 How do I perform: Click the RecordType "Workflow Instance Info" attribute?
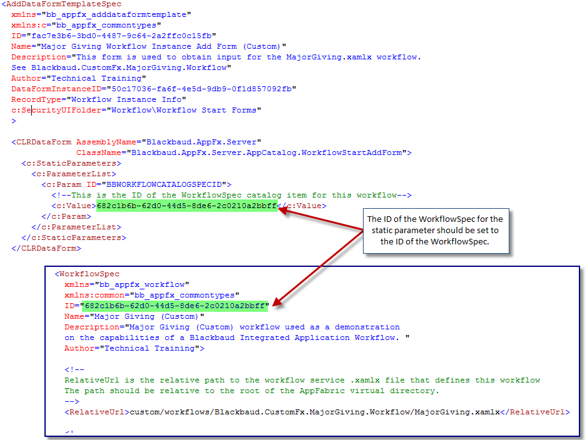(98, 99)
